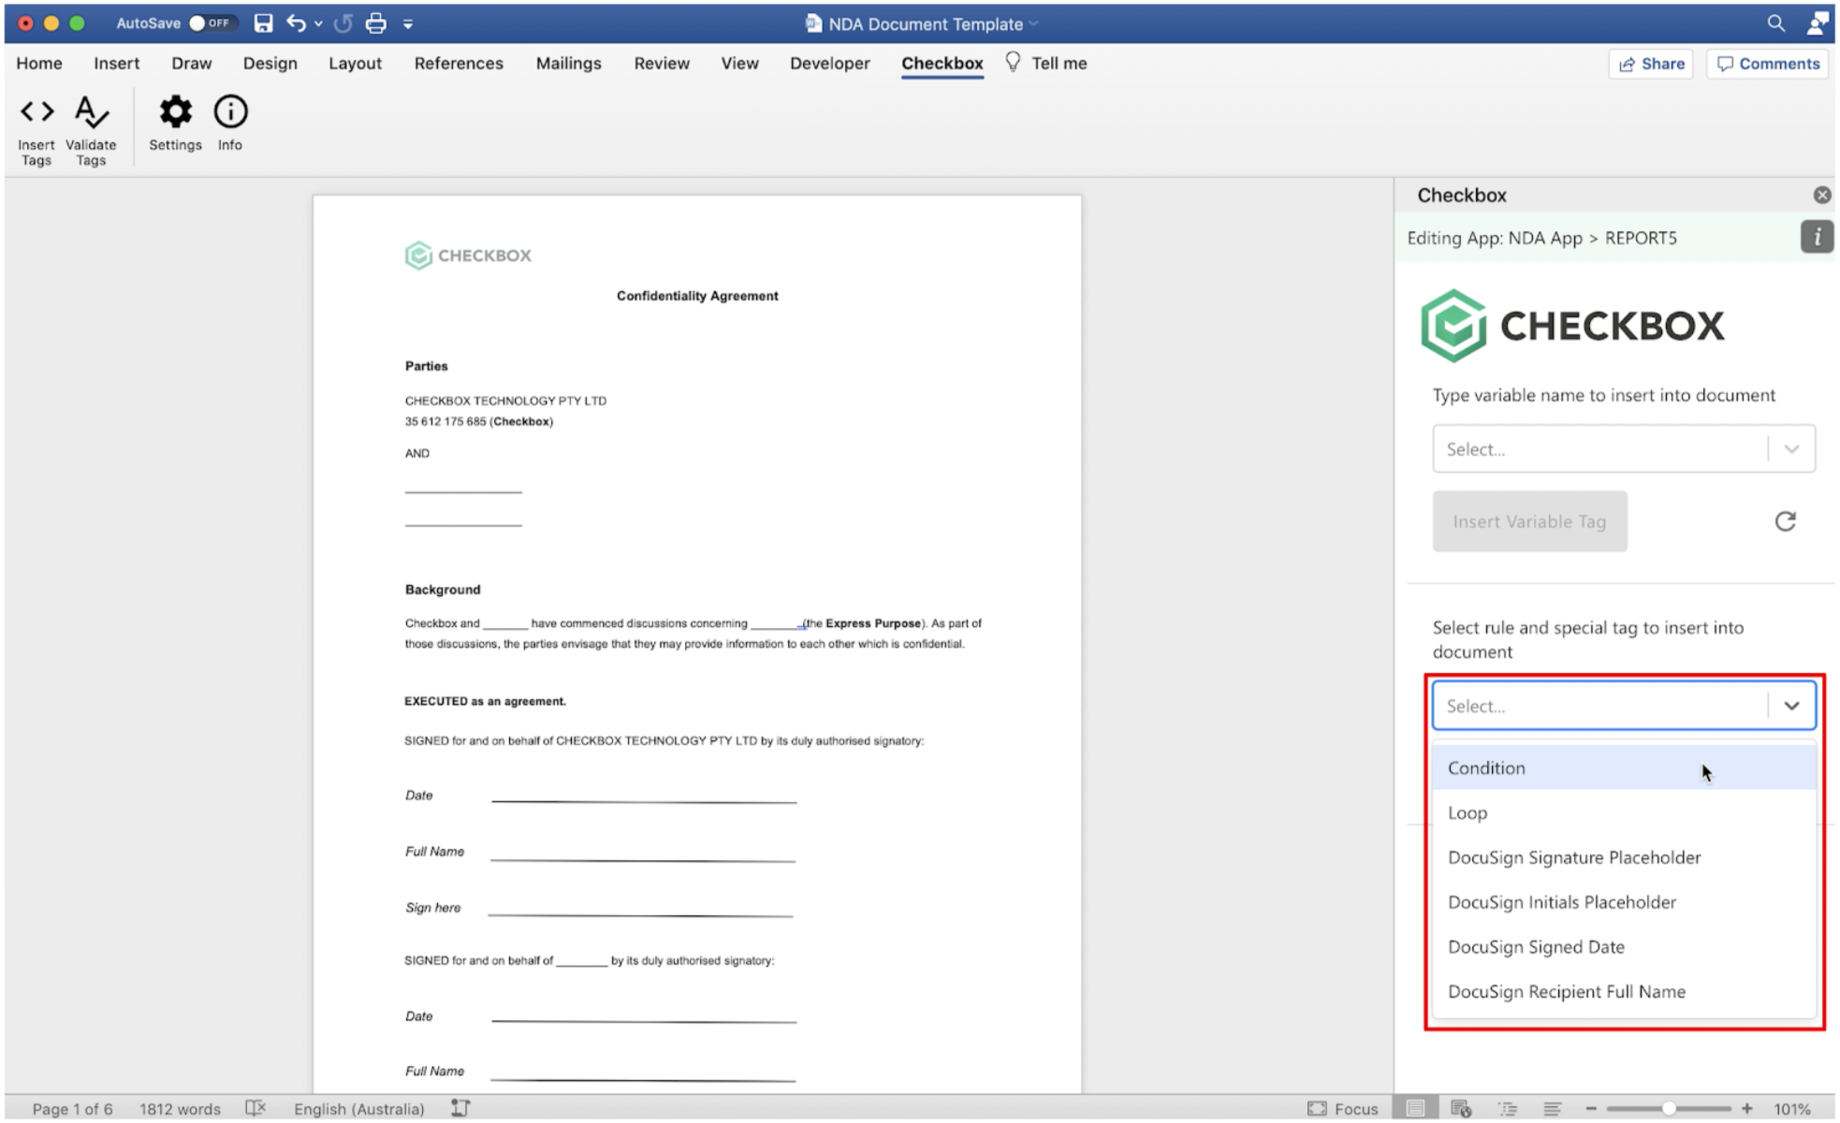Open the View tab
This screenshot has height=1123, width=1840.
tap(739, 63)
